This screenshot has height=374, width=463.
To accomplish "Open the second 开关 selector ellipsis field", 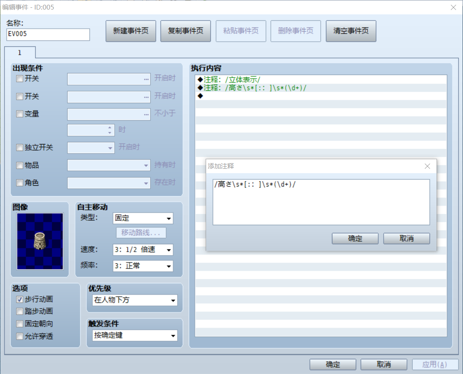I will 109,97.
